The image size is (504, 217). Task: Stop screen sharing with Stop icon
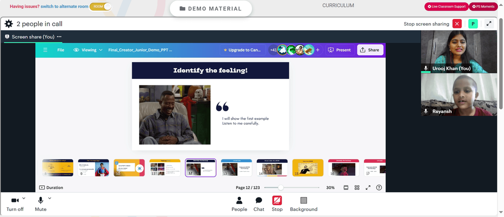tap(277, 204)
